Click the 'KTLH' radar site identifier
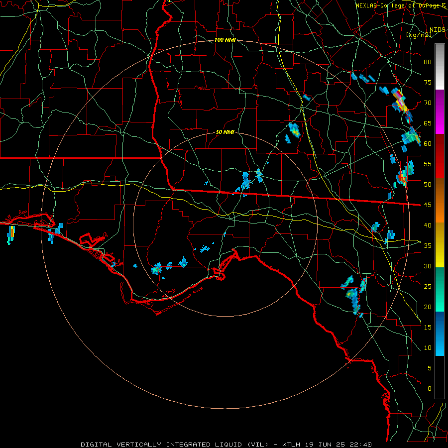Screen dimensions: 448x448 pyautogui.click(x=291, y=445)
